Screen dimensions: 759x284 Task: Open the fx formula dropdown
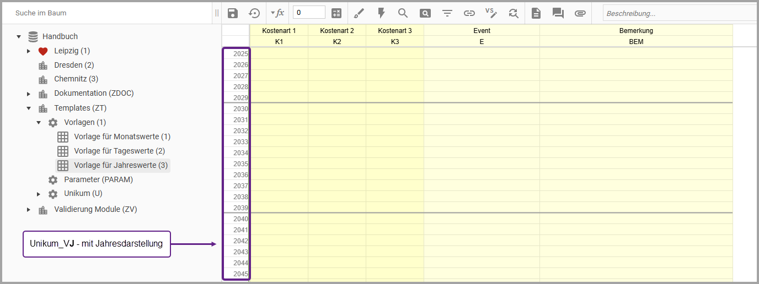coord(277,13)
